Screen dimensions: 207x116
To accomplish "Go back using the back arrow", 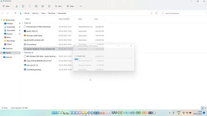I will coord(3,13).
